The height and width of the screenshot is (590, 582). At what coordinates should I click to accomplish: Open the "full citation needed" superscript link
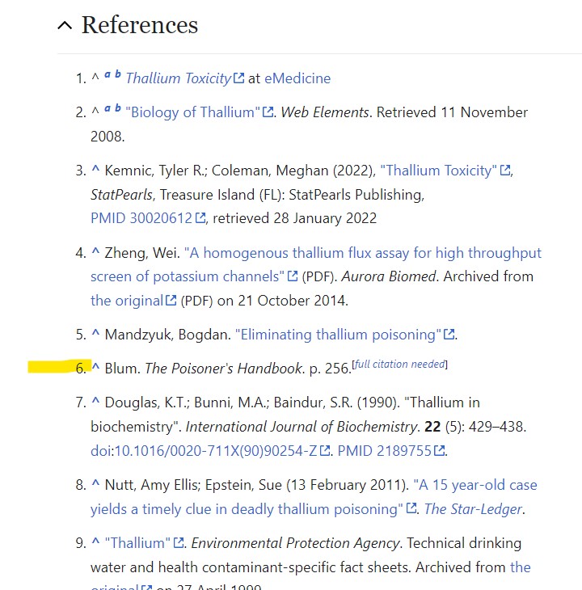click(400, 365)
